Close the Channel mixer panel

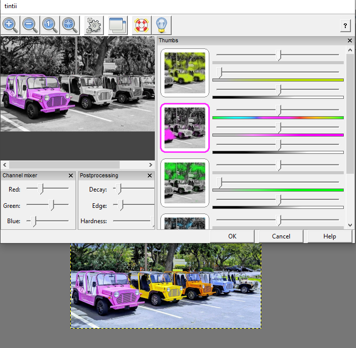coord(71,176)
